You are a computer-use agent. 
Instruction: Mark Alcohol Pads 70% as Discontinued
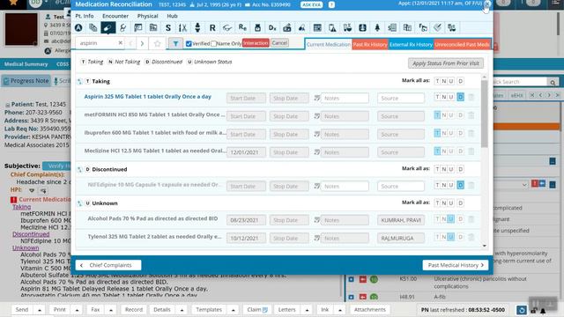point(460,219)
